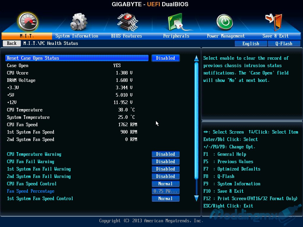The height and width of the screenshot is (227, 303).
Task: Click the M.I.T.\PC Health Status breadcrumb
Action: (x=51, y=43)
